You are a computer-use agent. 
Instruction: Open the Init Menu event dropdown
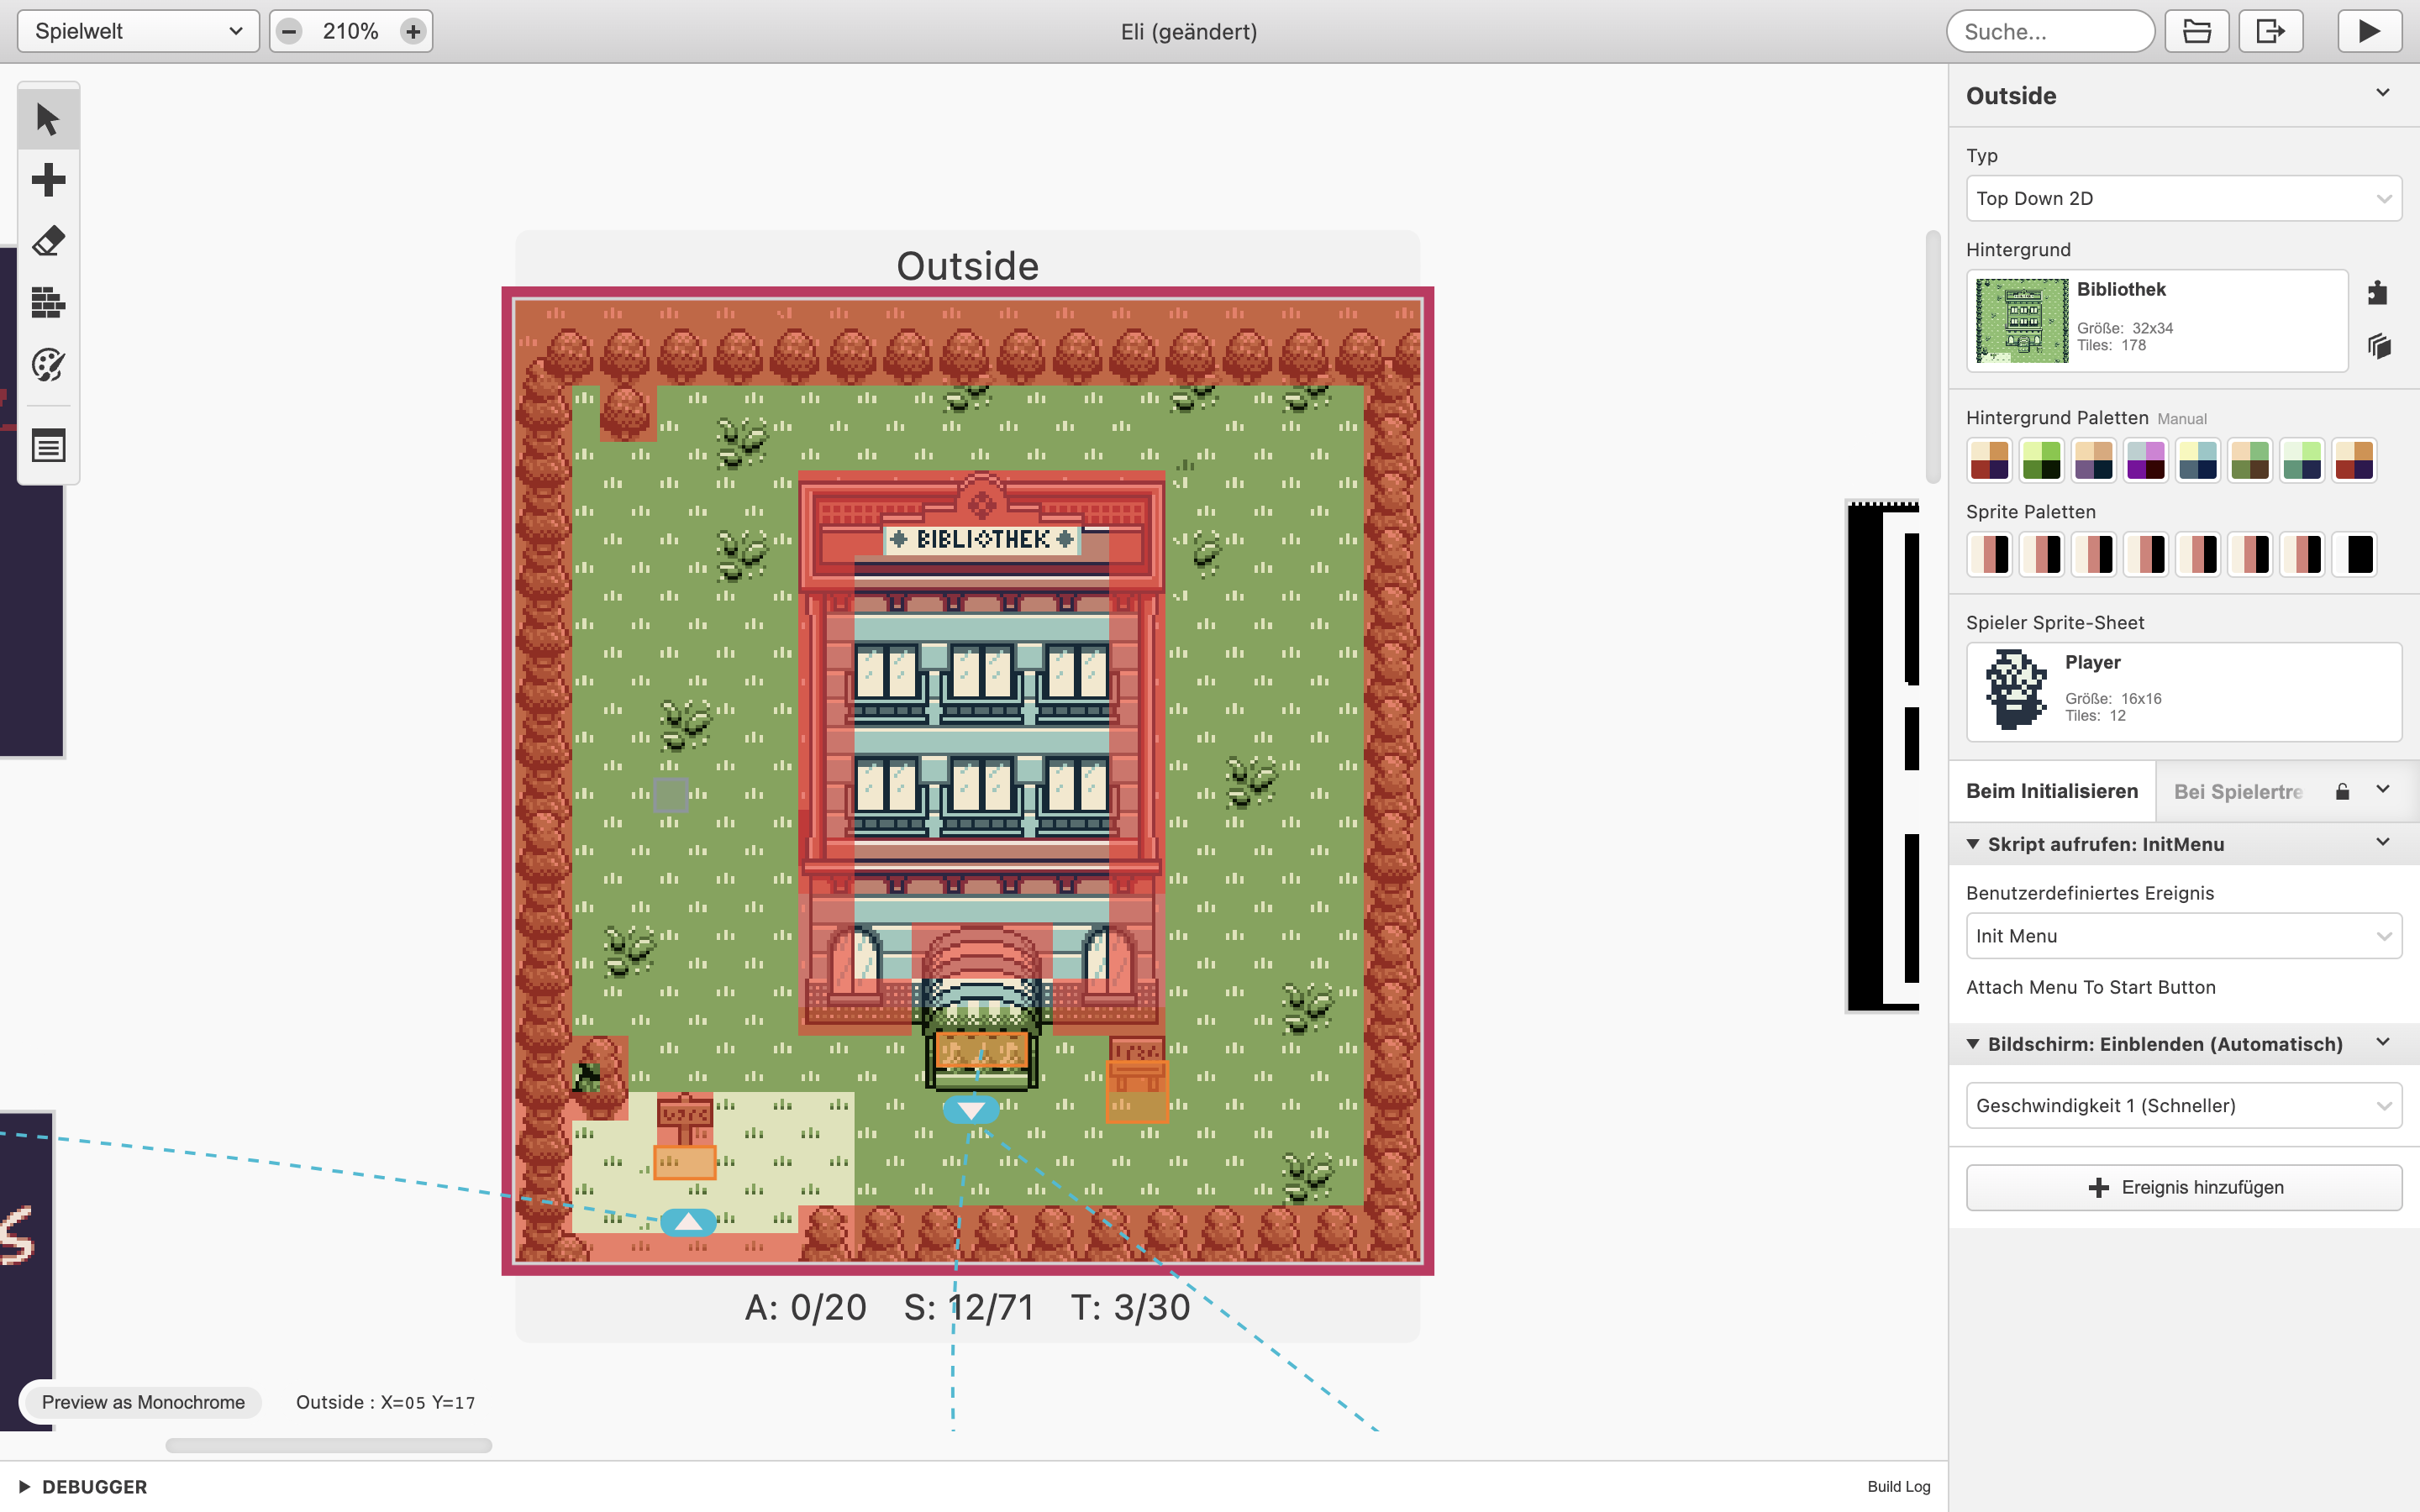[x=2183, y=936]
